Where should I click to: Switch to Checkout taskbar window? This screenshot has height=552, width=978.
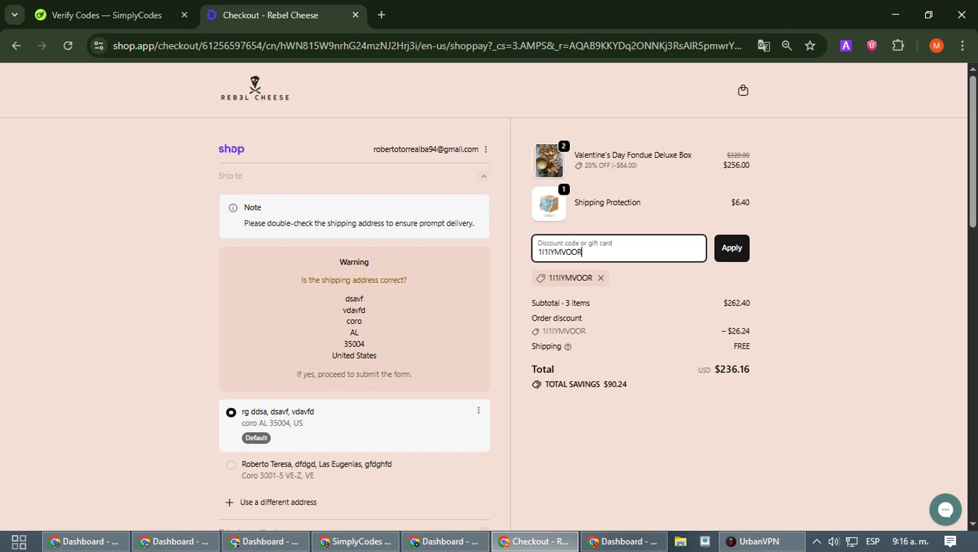pos(534,542)
